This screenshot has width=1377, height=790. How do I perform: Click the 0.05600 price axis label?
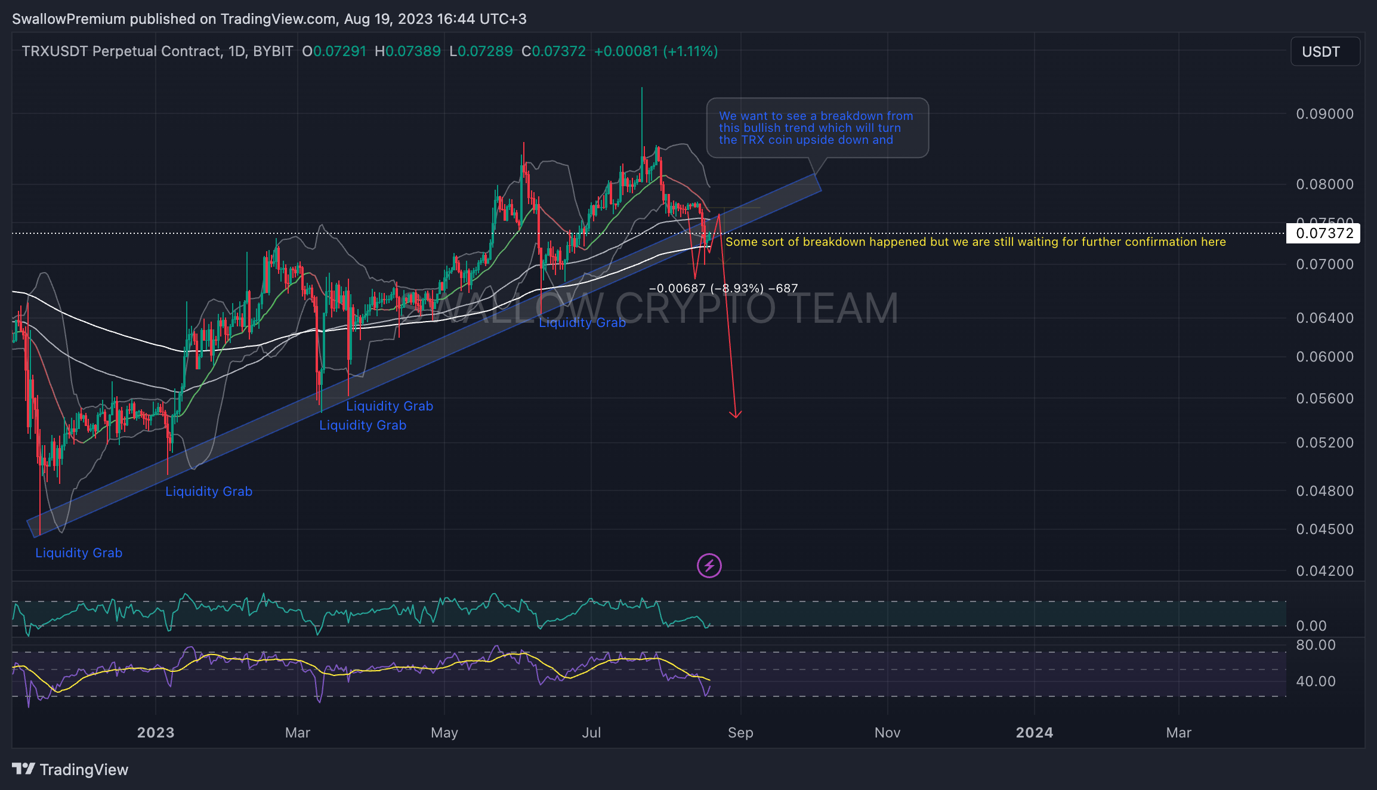1324,398
